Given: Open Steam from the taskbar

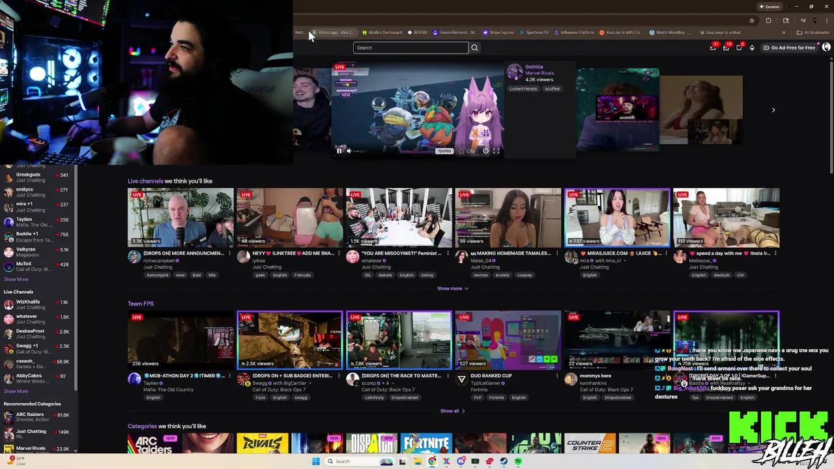Looking at the screenshot, I should [504, 461].
